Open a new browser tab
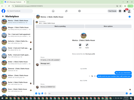The height and width of the screenshot is (100, 134). (x=28, y=2)
